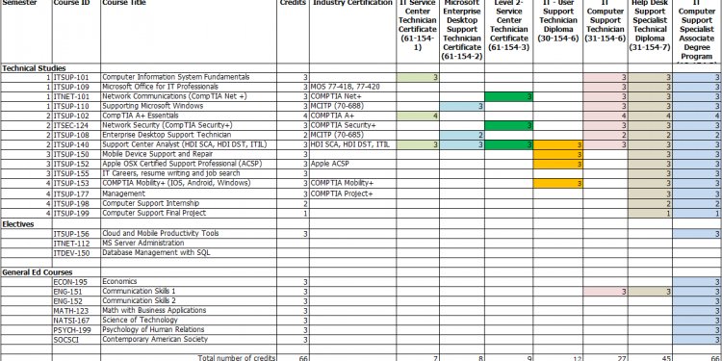Select the 'ITSUP-155' course ID cell
This screenshot has width=722, height=361.
[76, 174]
